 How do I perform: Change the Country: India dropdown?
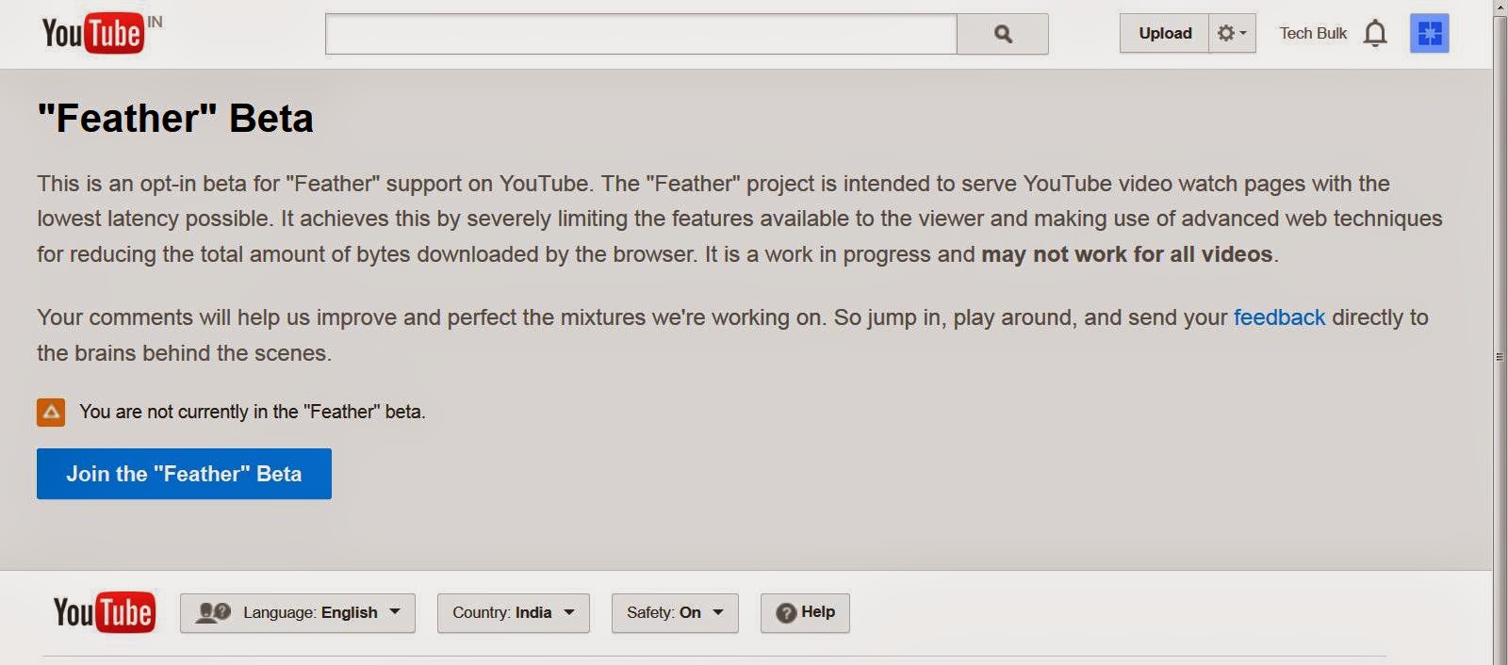(514, 613)
